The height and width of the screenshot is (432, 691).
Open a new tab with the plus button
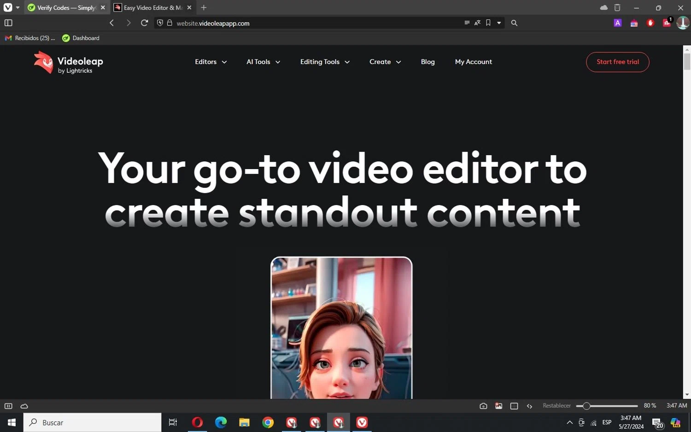pyautogui.click(x=204, y=8)
